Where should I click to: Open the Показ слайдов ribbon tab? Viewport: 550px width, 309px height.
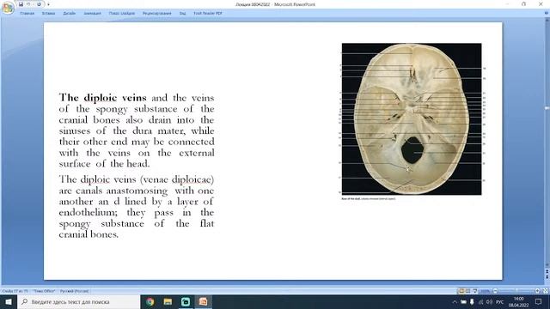[122, 14]
